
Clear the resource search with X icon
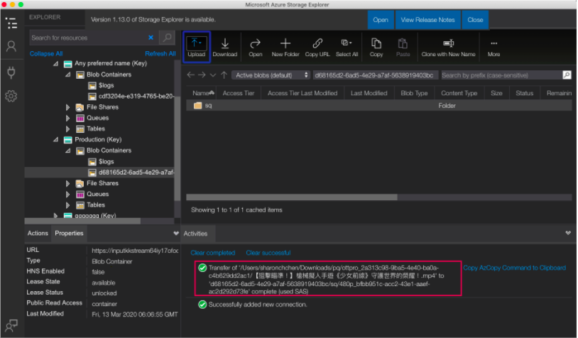pos(151,38)
